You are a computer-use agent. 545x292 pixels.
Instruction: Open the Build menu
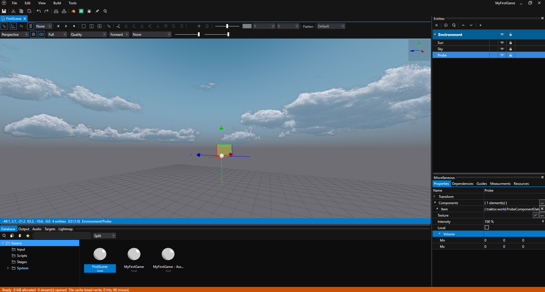pyautogui.click(x=57, y=3)
